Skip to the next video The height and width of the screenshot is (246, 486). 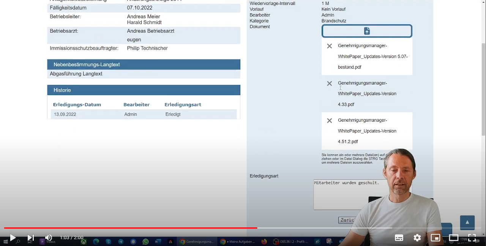tap(31, 238)
